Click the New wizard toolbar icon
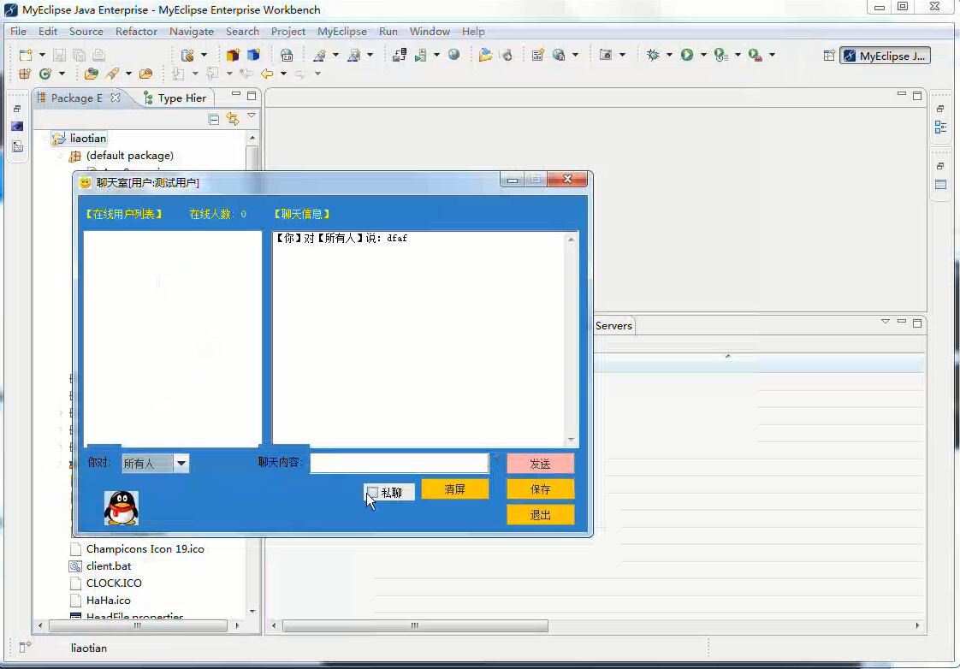Image resolution: width=960 pixels, height=669 pixels. click(25, 55)
